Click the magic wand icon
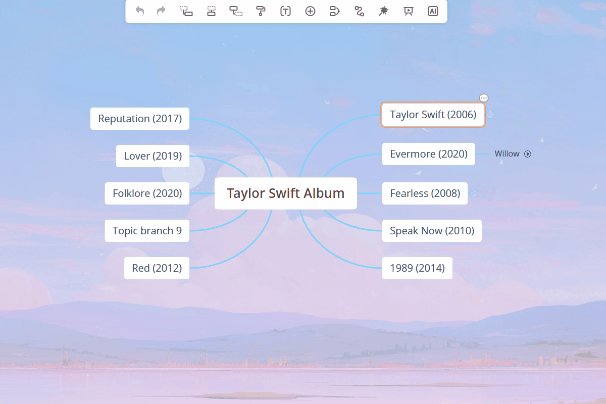Viewport: 606px width, 404px height. coord(383,11)
